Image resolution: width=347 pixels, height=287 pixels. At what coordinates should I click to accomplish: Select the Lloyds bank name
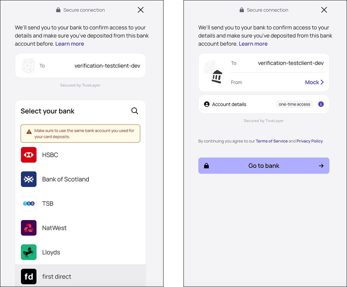(x=51, y=252)
